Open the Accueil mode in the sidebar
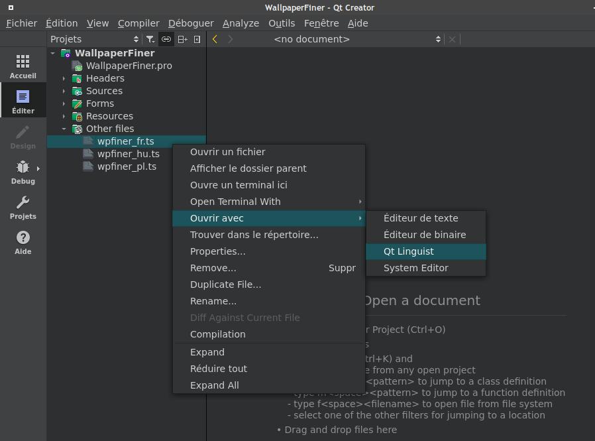The height and width of the screenshot is (441, 595). tap(23, 66)
